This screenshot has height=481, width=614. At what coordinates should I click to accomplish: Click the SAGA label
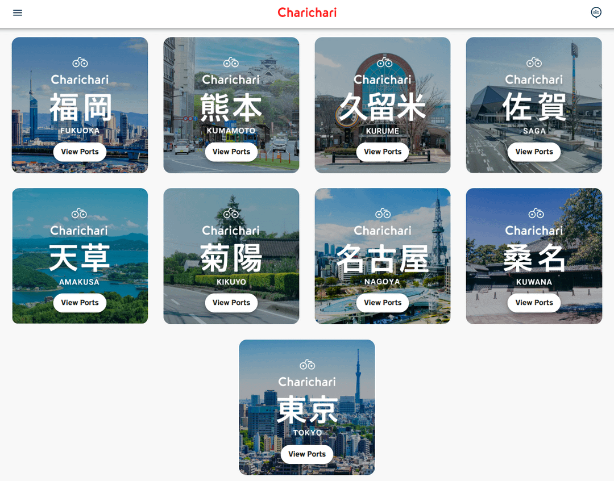pyautogui.click(x=534, y=131)
